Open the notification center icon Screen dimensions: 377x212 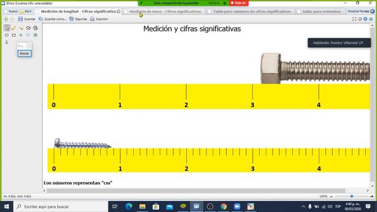(368, 207)
